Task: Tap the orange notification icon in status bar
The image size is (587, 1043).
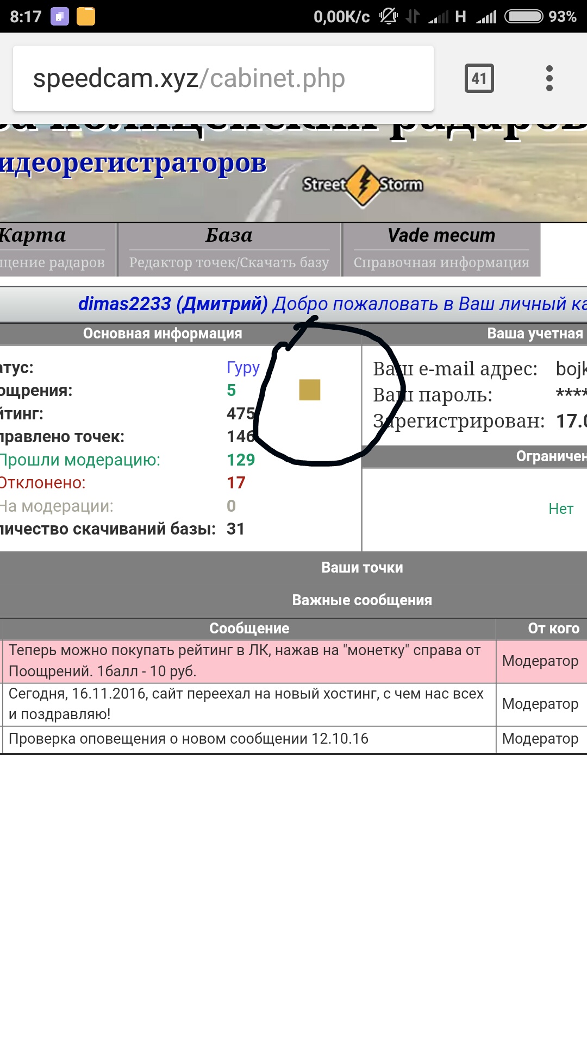Action: coord(86,16)
